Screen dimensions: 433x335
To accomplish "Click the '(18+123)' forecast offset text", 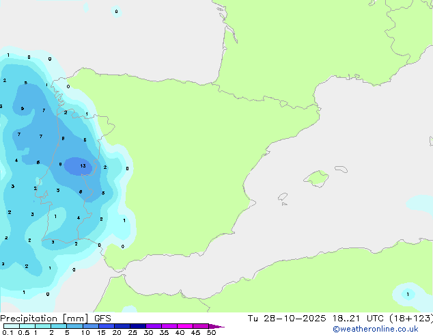I will [411, 319].
